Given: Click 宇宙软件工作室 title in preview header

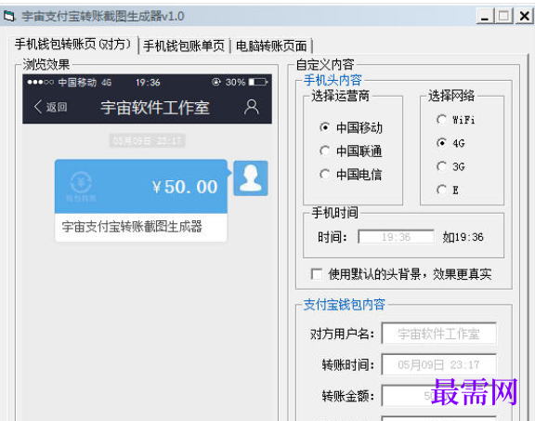Looking at the screenshot, I should (x=155, y=108).
